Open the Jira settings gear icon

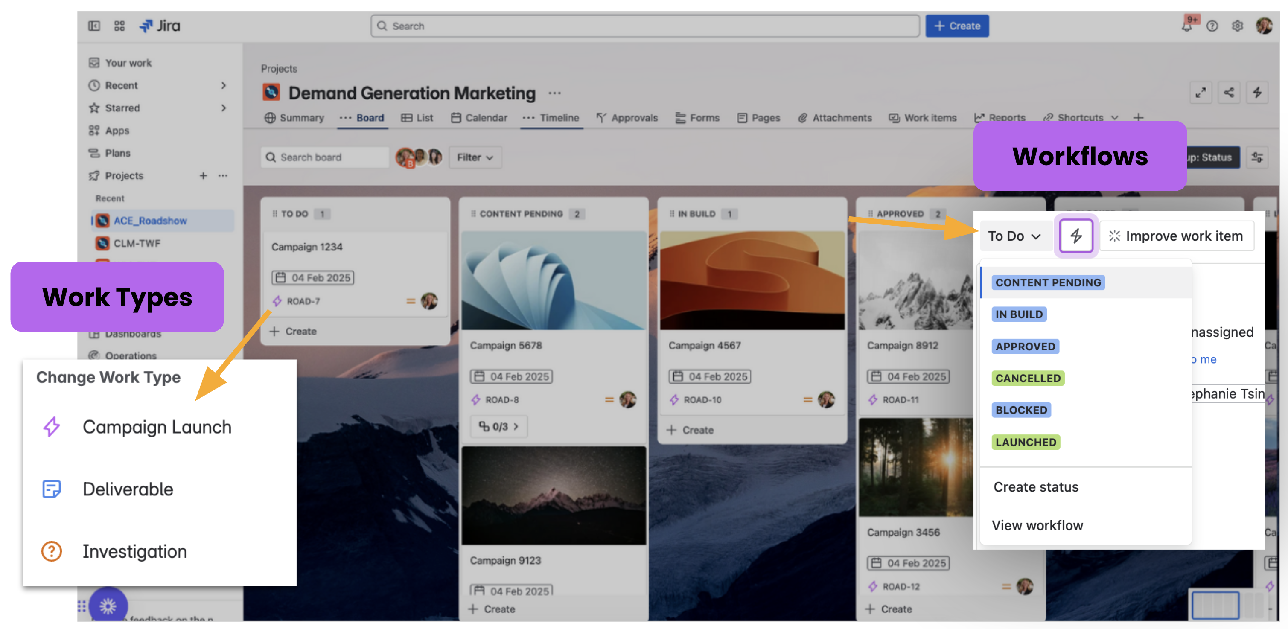tap(1238, 26)
